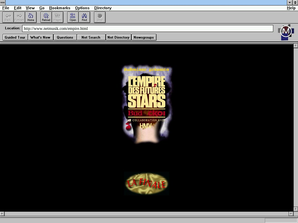Image resolution: width=298 pixels, height=223 pixels.
Task: Open Net Search directory button
Action: point(91,37)
